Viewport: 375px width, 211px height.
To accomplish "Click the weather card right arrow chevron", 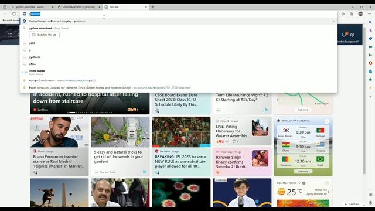I will click(x=329, y=192).
